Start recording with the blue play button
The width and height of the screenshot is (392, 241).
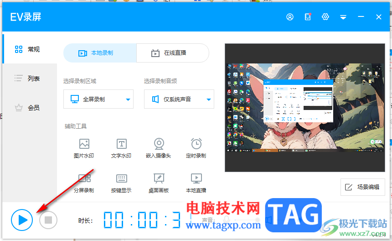point(22,220)
